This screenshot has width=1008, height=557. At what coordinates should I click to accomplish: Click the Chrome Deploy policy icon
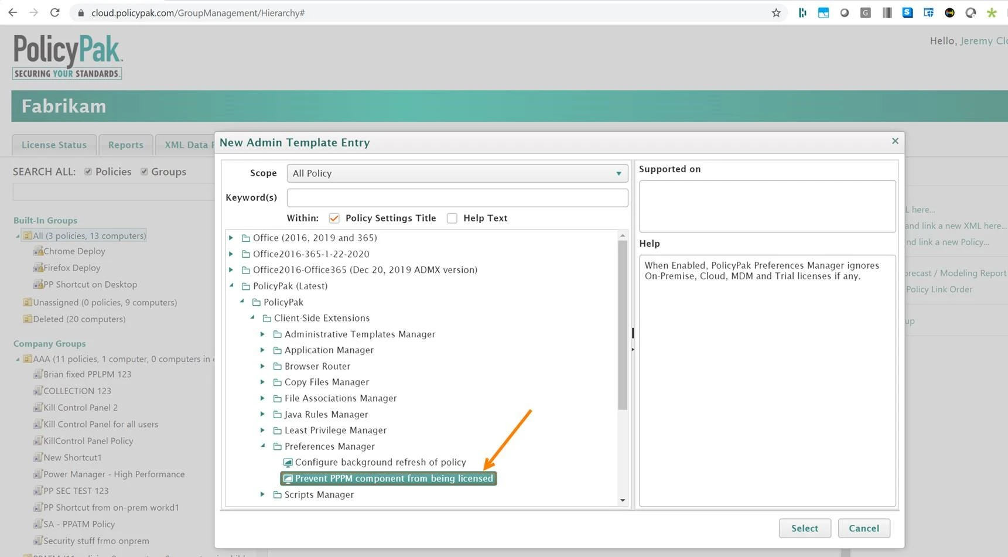tap(38, 251)
